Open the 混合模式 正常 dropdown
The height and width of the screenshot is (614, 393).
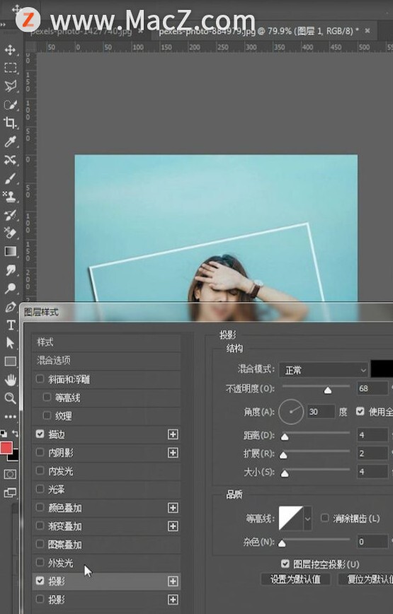point(324,370)
